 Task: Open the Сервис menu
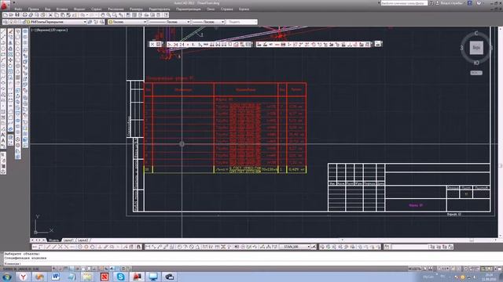[x=96, y=9]
